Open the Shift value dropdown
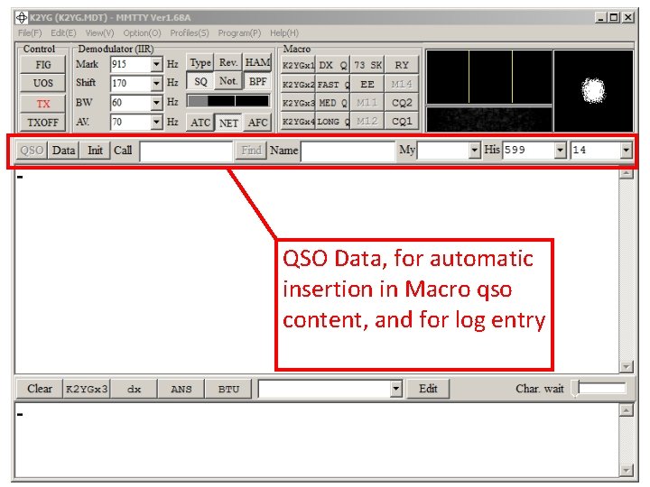This screenshot has height=487, width=650. click(156, 83)
